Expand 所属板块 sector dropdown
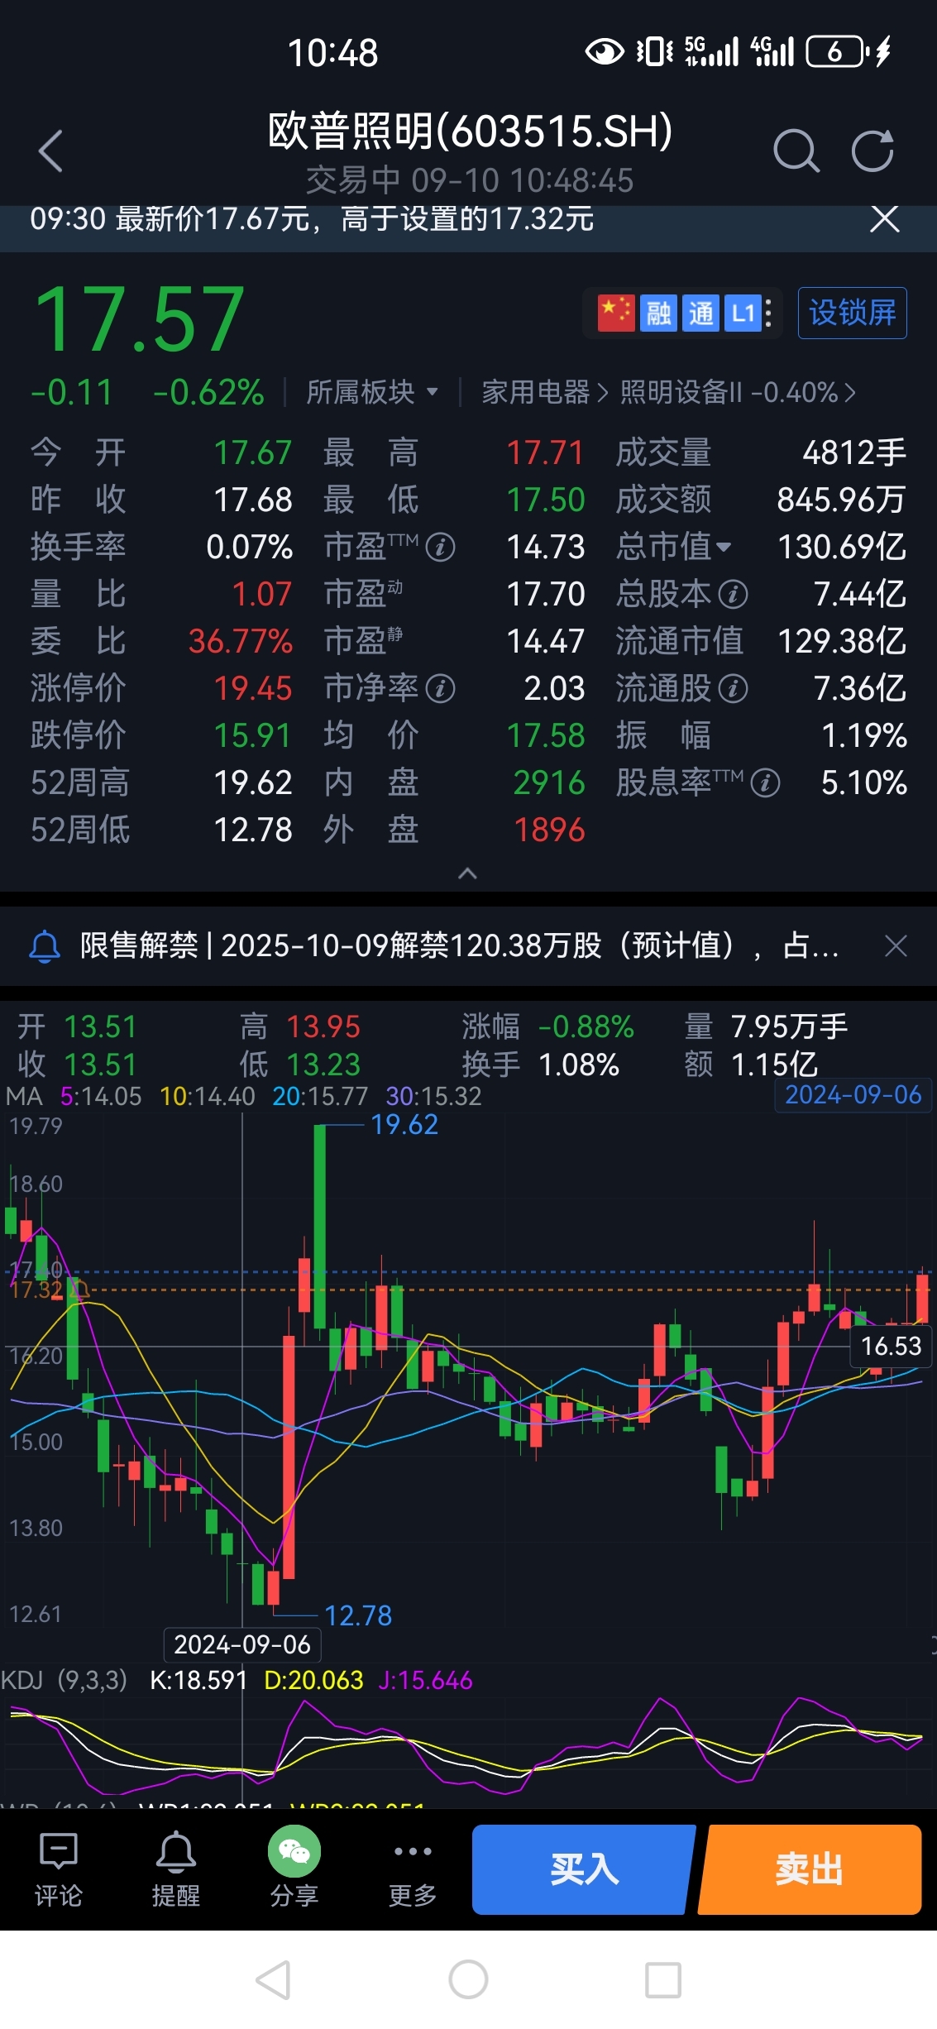 click(x=371, y=391)
